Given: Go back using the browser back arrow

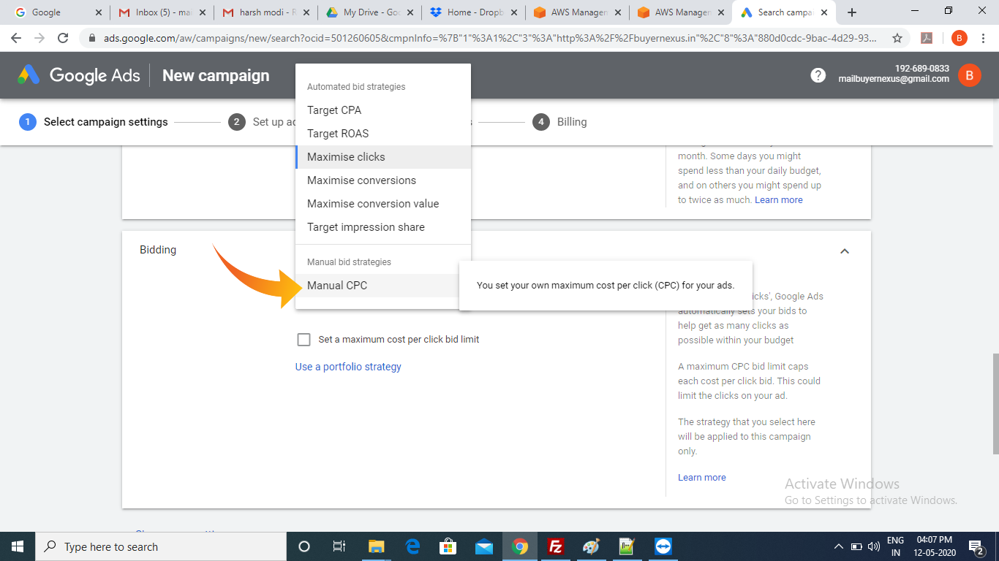Looking at the screenshot, I should pyautogui.click(x=16, y=38).
